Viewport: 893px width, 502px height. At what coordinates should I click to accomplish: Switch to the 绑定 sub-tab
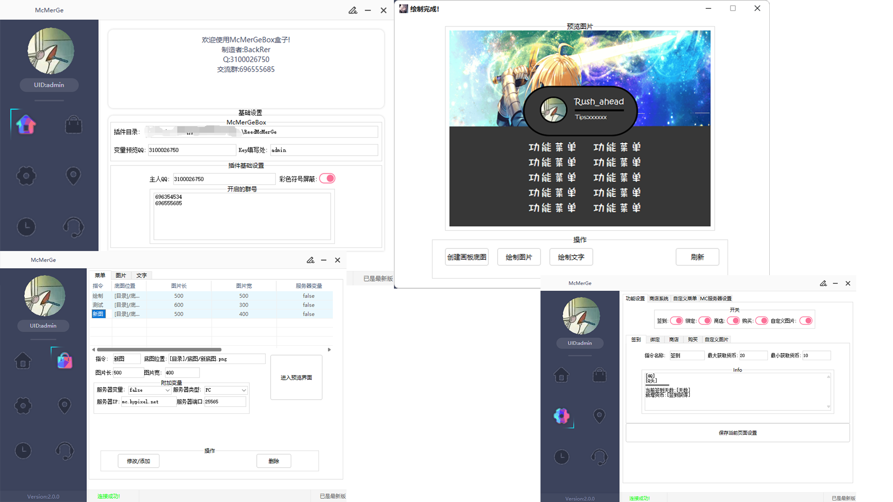[655, 340]
